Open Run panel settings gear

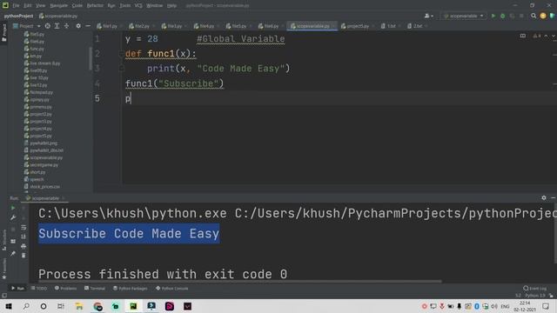click(x=543, y=197)
